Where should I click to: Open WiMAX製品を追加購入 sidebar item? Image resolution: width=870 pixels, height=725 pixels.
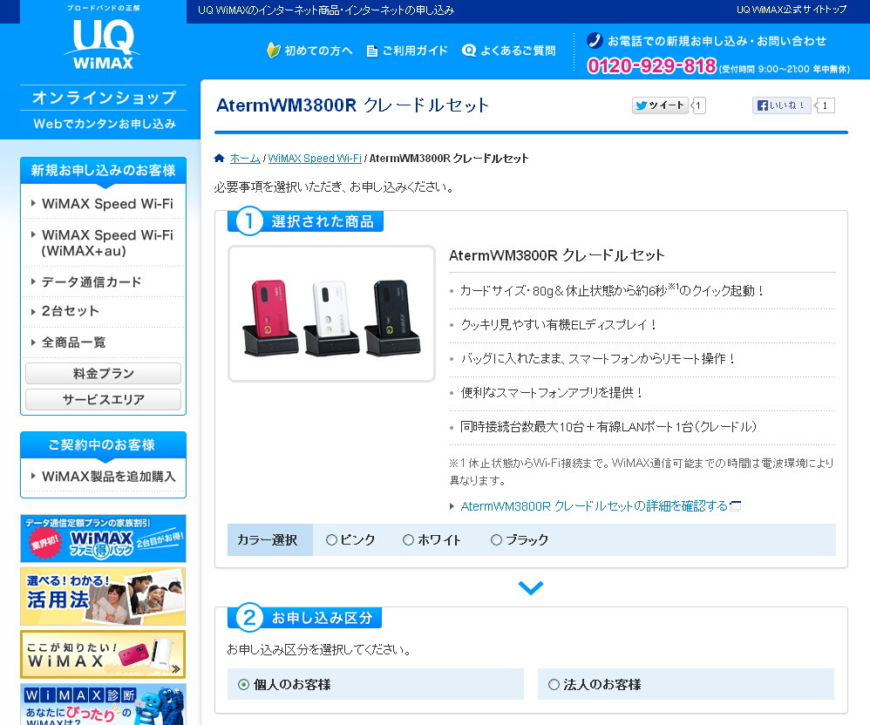tap(109, 476)
